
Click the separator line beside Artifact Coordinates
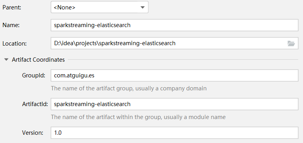click(x=183, y=59)
